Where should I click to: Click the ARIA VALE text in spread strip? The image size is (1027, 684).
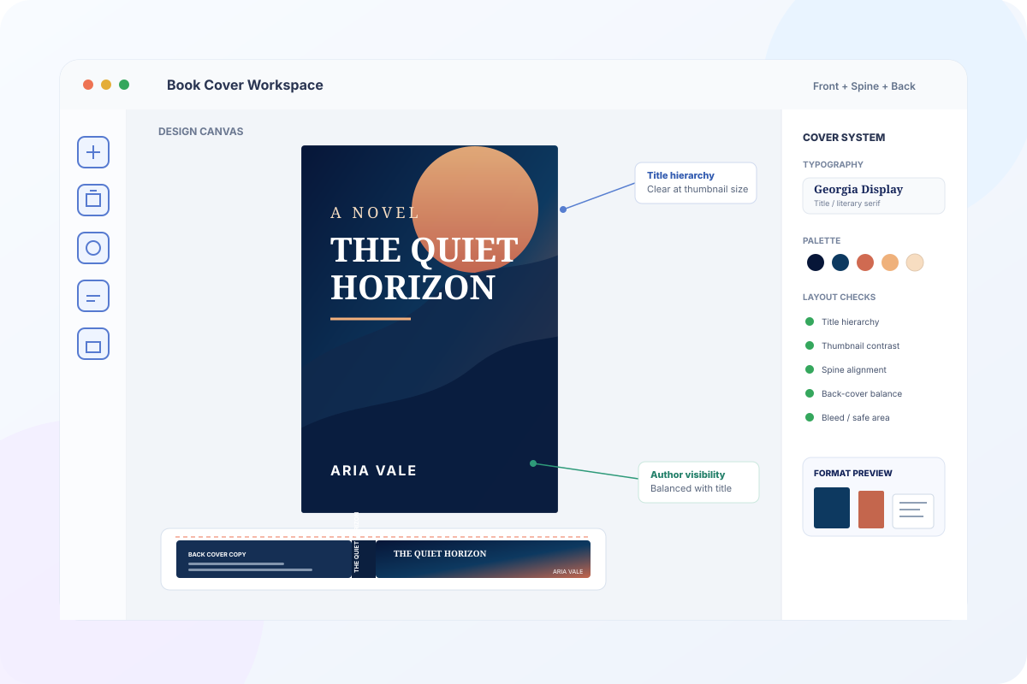tap(567, 571)
